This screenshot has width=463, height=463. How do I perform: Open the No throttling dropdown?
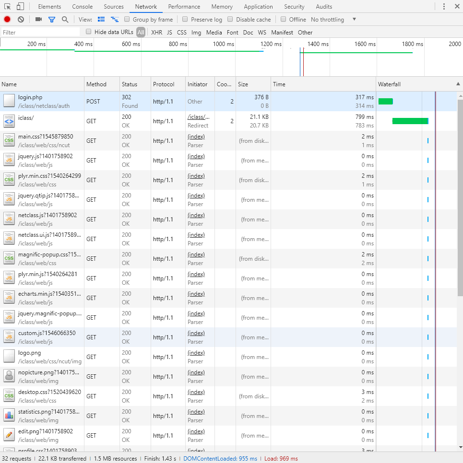(333, 20)
